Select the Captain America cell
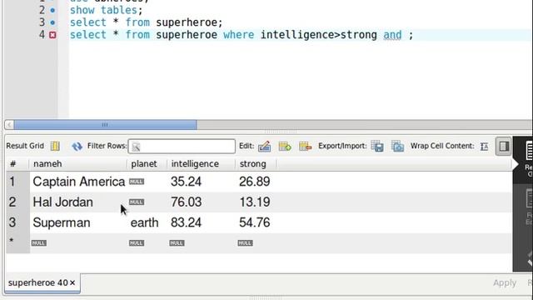This screenshot has width=533, height=300. 79,182
